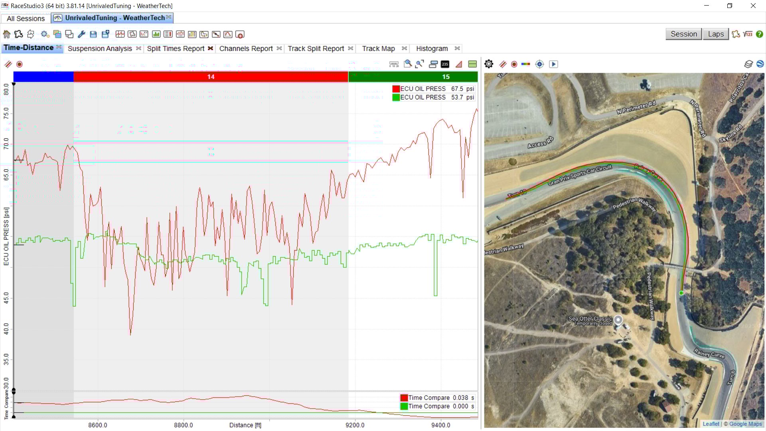The height and width of the screenshot is (431, 766).
Task: Click the map play button icon
Action: [553, 64]
